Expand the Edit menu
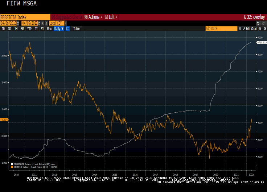The image size is (267, 192). (x=111, y=17)
